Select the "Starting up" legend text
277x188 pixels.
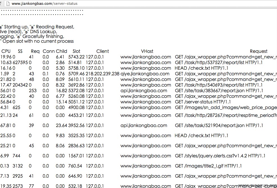pyautogui.click(x=15, y=27)
